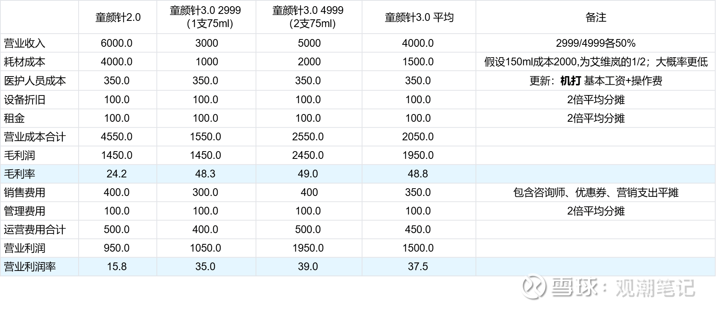
Task: Click the 营业利润 row label
Action: (x=24, y=248)
